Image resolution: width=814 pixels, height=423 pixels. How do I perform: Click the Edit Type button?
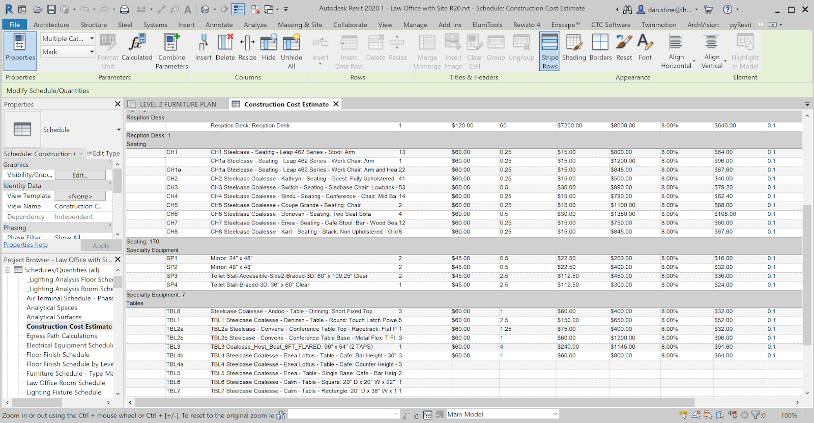tap(103, 153)
